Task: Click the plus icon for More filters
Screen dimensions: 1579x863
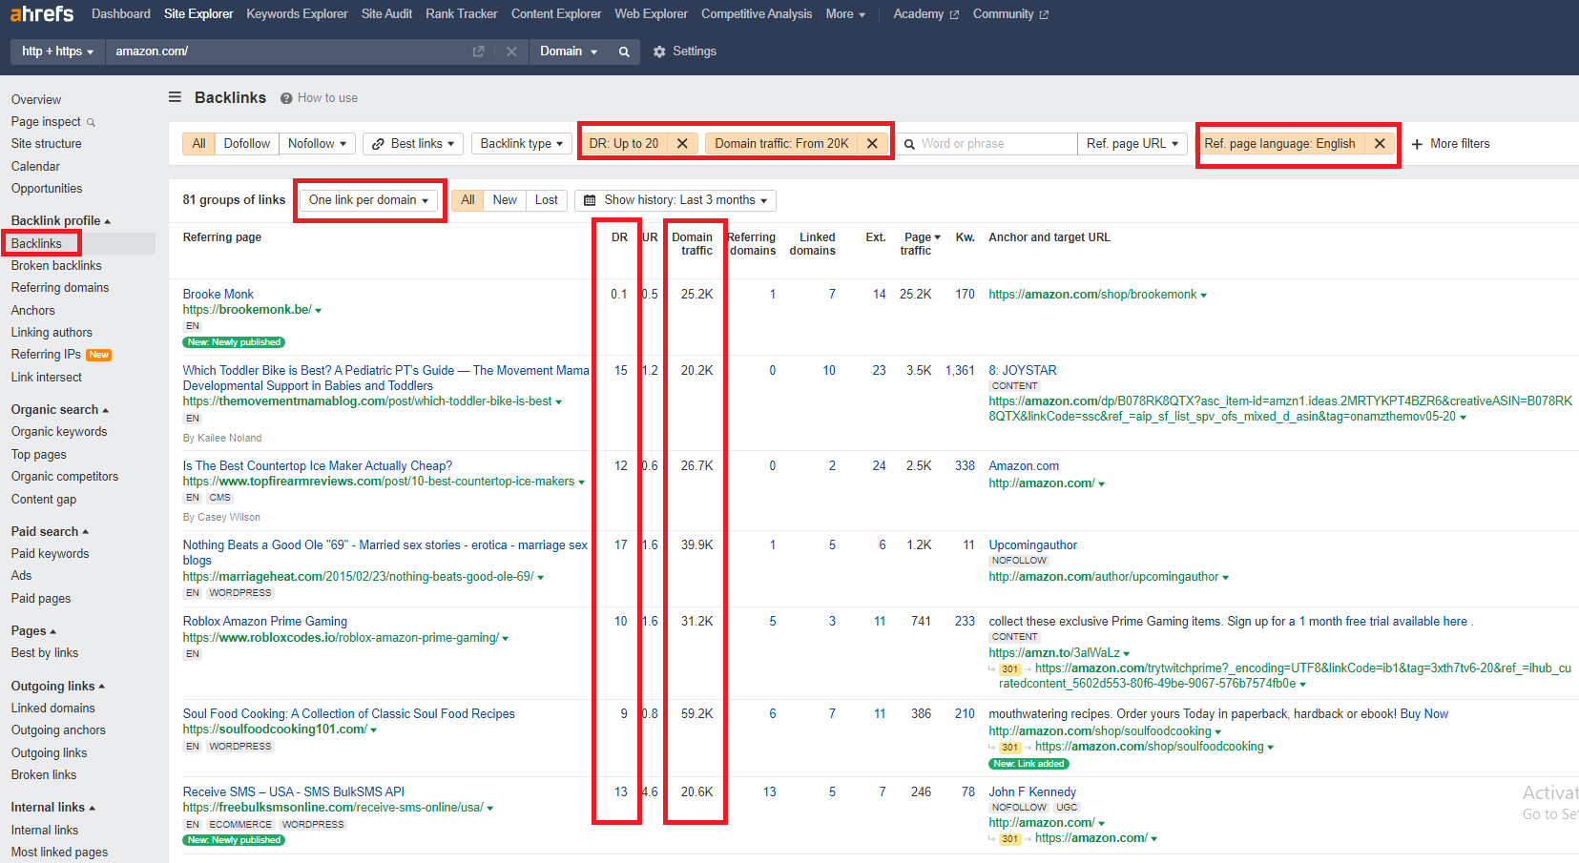Action: pos(1417,144)
